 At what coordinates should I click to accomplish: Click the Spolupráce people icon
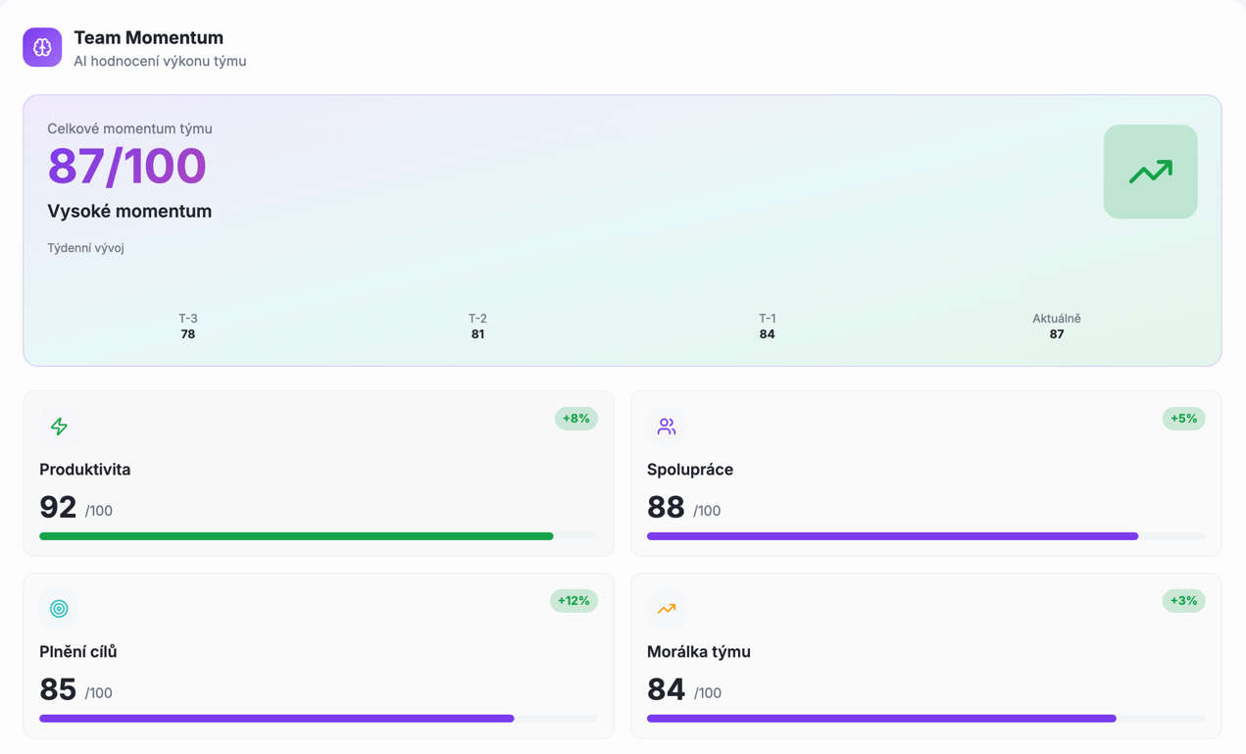pyautogui.click(x=667, y=427)
